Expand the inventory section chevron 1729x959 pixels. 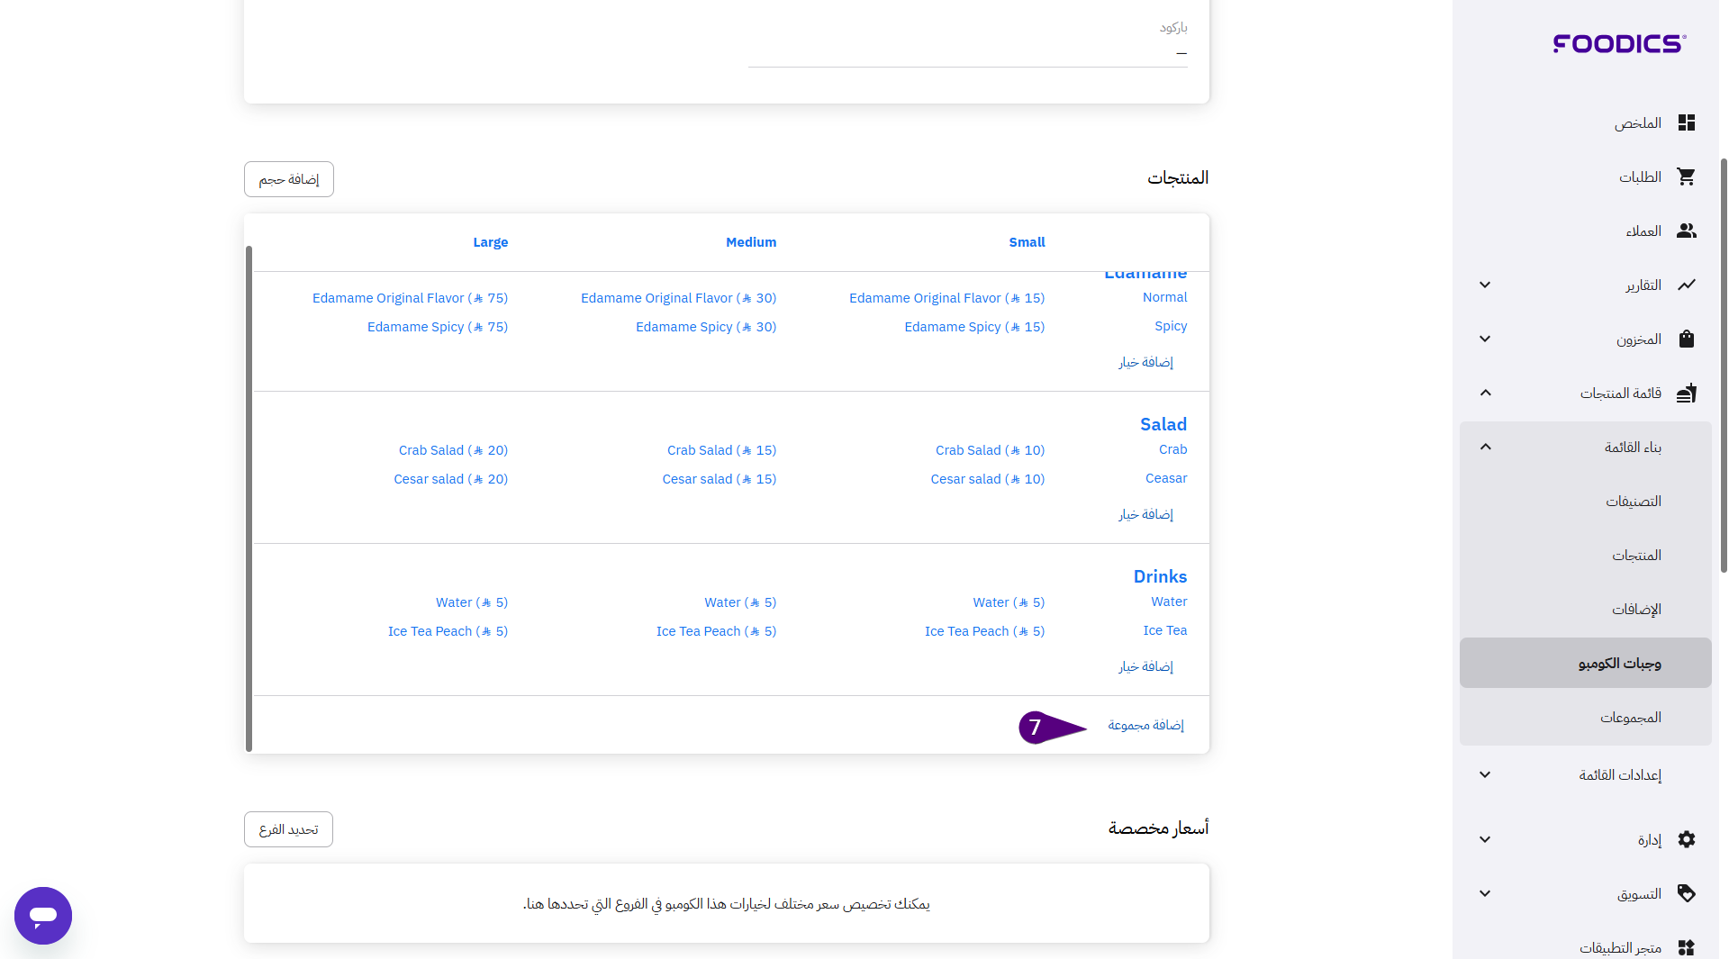tap(1485, 339)
